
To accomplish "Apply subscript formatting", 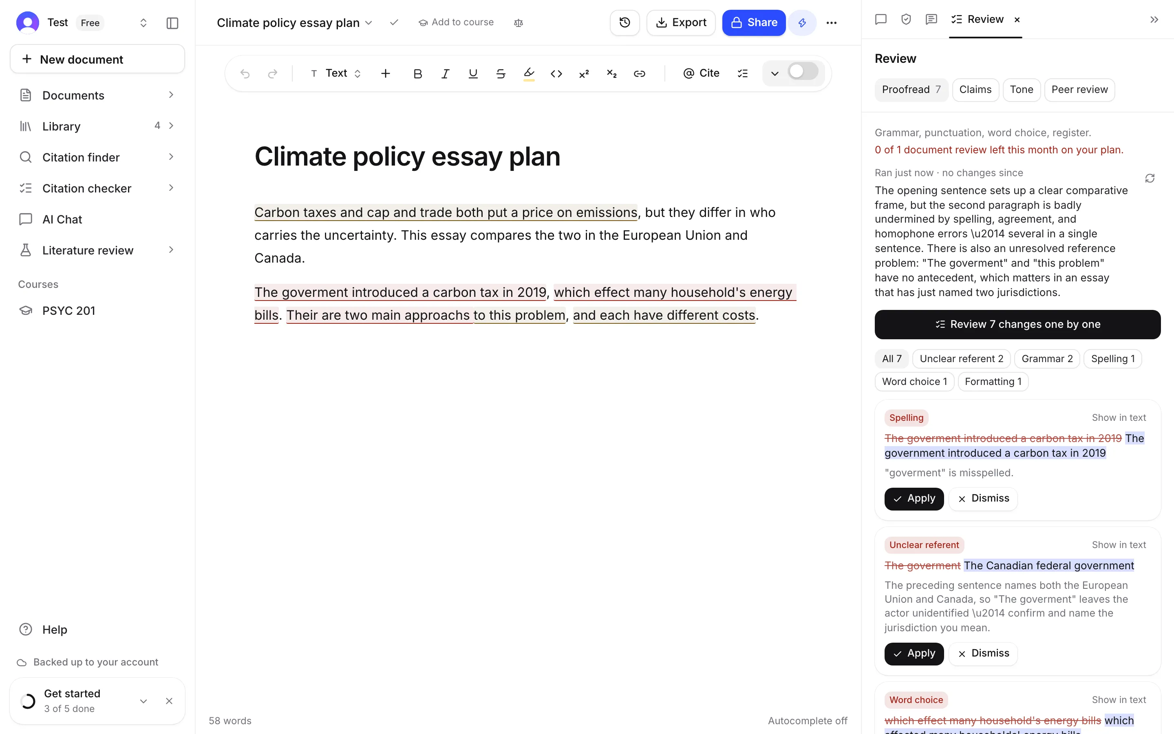I will click(x=612, y=73).
